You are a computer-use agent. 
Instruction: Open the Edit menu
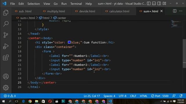coord(21,4)
